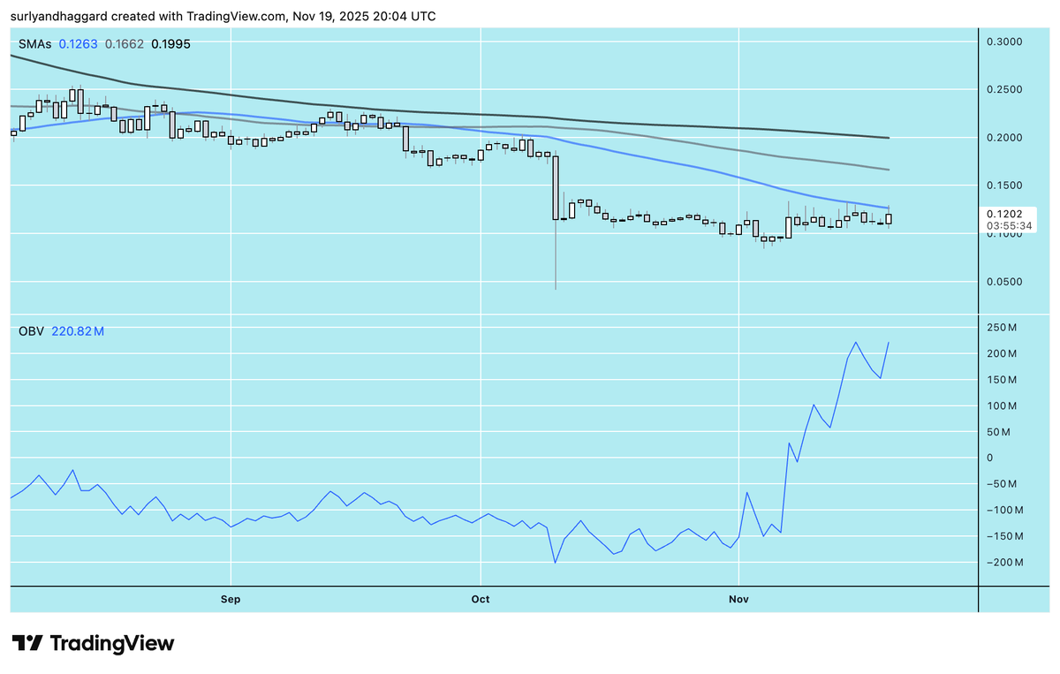
Task: Click the Sep label on time axis
Action: [231, 599]
